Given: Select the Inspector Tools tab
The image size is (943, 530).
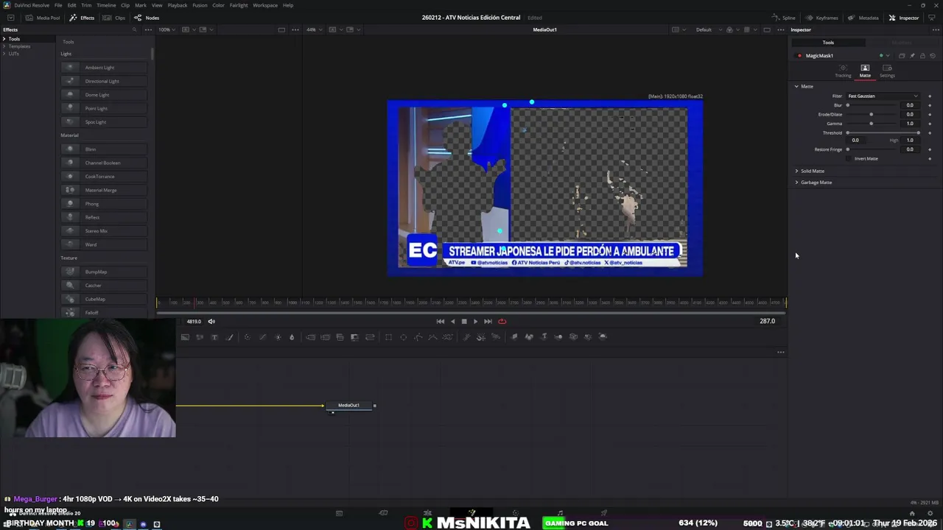Looking at the screenshot, I should [828, 43].
